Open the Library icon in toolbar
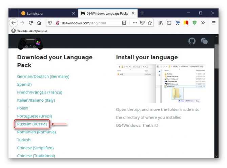Screen dimensions: 227x168 tap(161, 23)
